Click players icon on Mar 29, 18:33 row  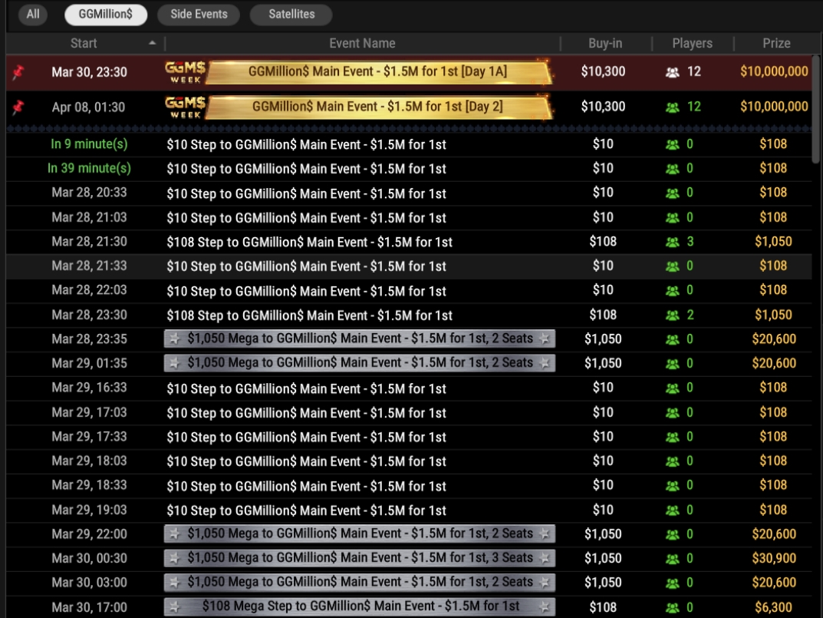673,486
